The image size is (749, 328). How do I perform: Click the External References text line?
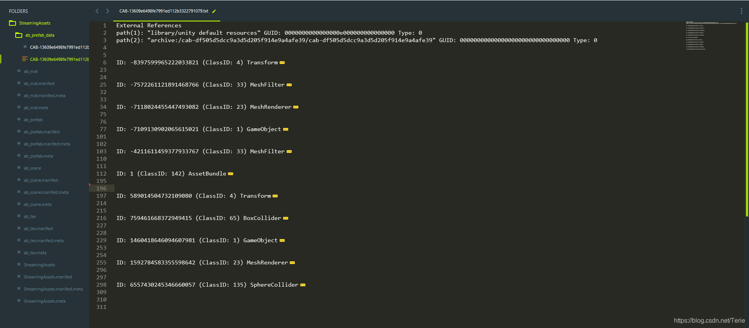[x=149, y=25]
